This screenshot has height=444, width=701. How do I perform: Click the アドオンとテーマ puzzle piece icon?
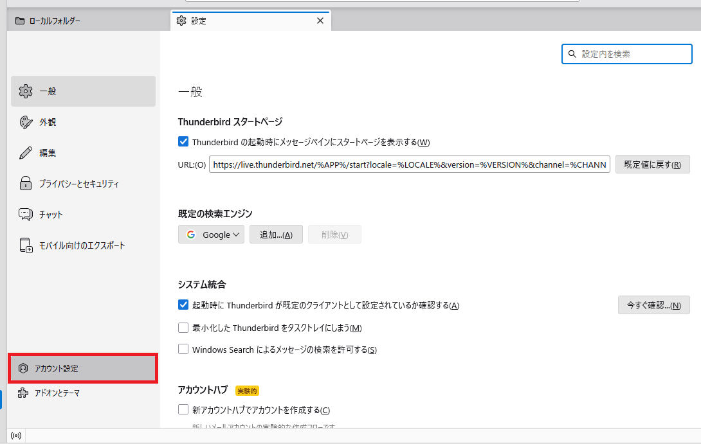click(23, 393)
